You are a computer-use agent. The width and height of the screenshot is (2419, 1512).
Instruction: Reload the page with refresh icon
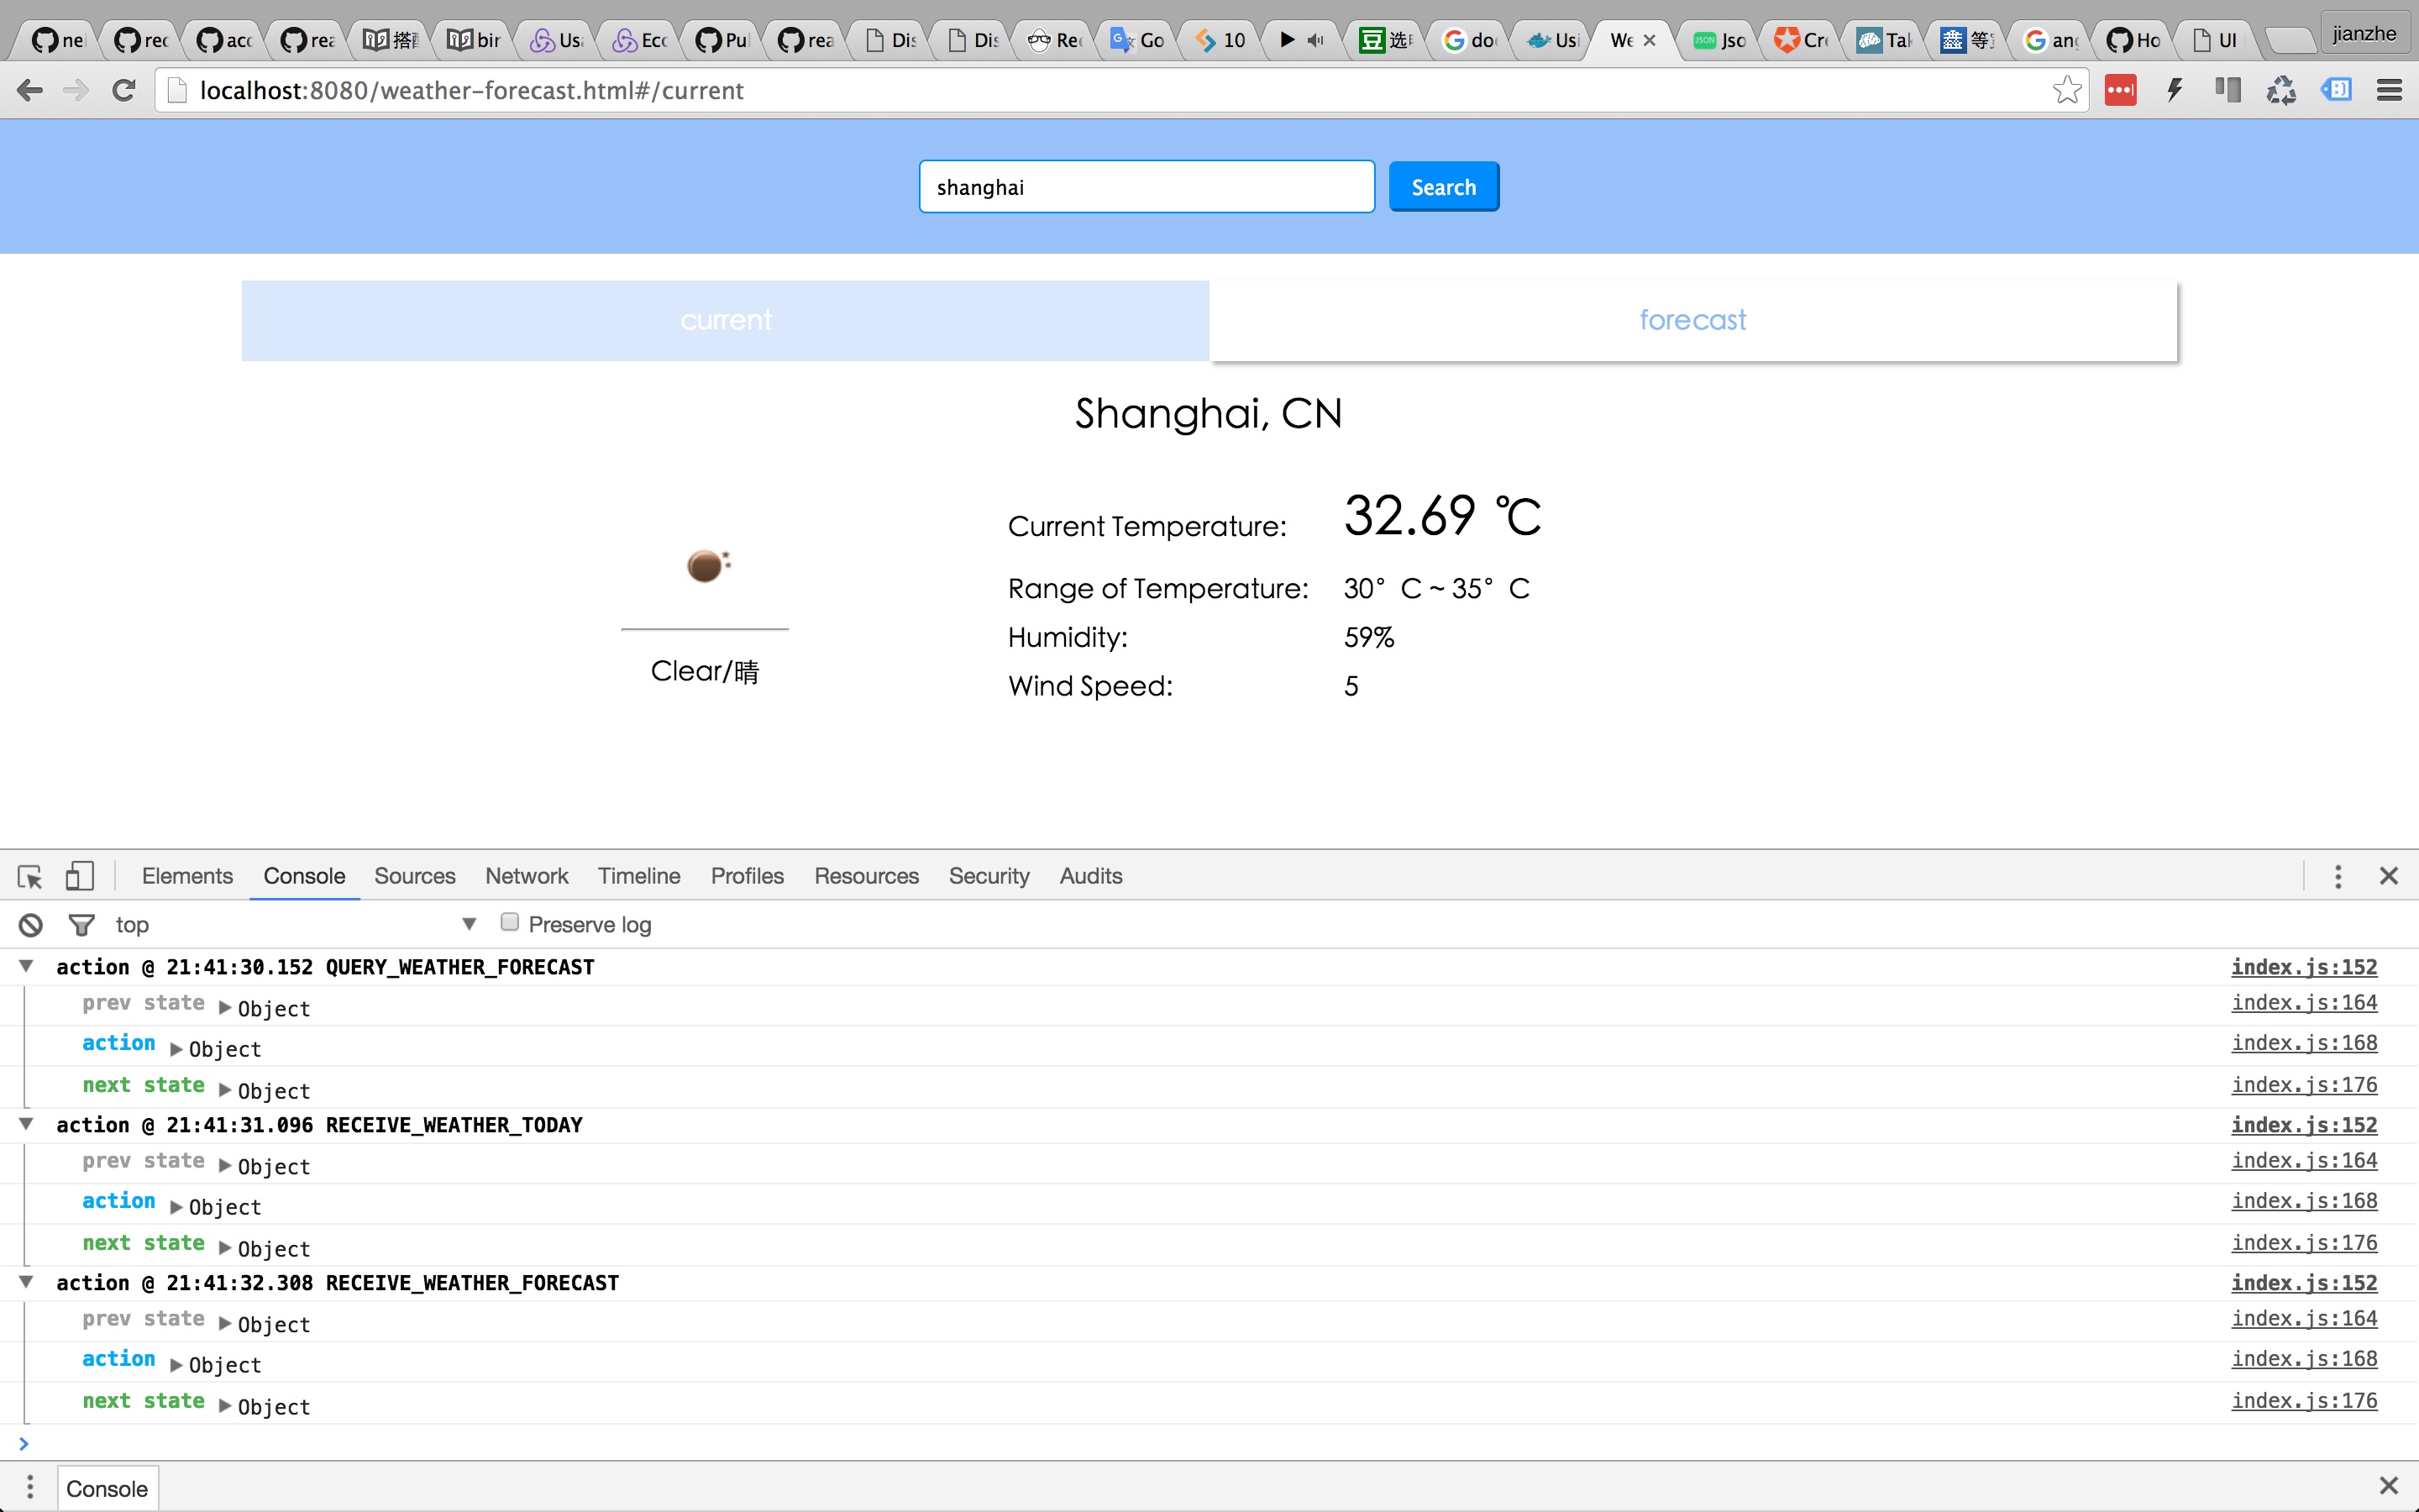pyautogui.click(x=124, y=91)
